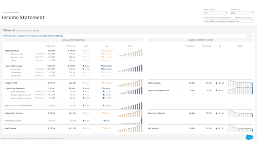Viewport: 257px width, 146px height.
Task: Select the Direct Cost 3 row
Action: pos(16,76)
